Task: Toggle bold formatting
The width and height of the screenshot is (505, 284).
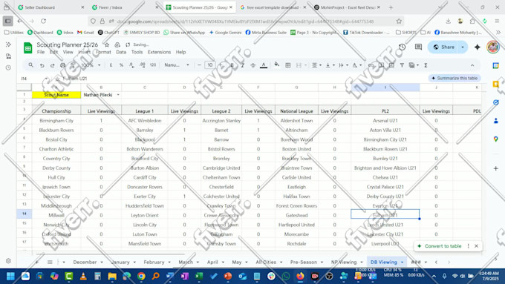Action: tap(232, 65)
